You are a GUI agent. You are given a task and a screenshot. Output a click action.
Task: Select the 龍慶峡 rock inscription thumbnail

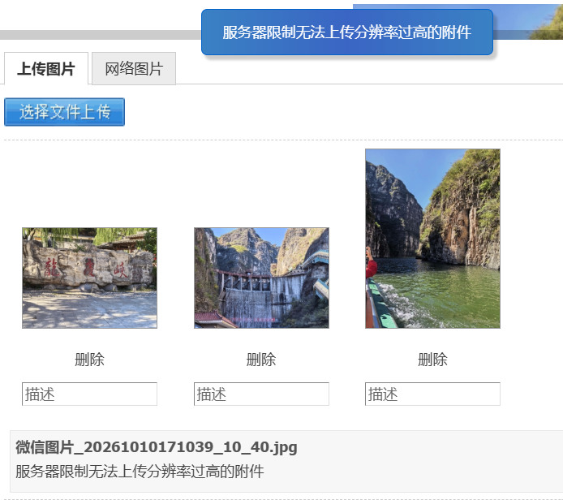tap(89, 278)
